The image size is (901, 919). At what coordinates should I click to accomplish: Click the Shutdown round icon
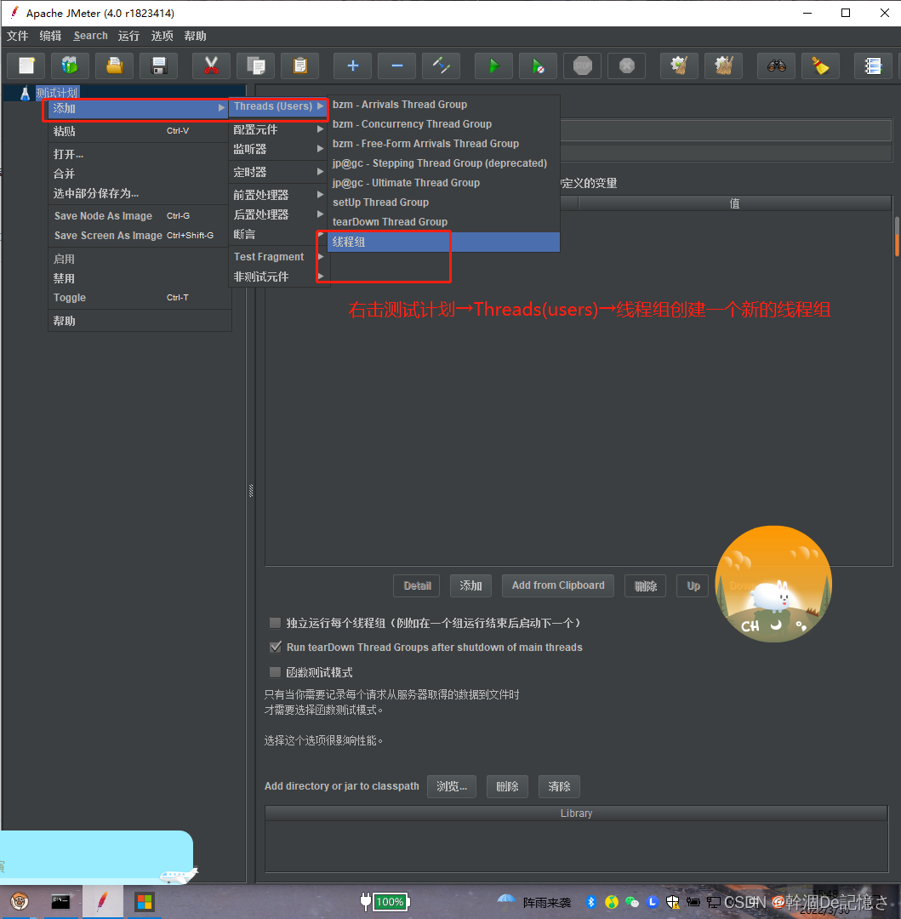tap(627, 66)
